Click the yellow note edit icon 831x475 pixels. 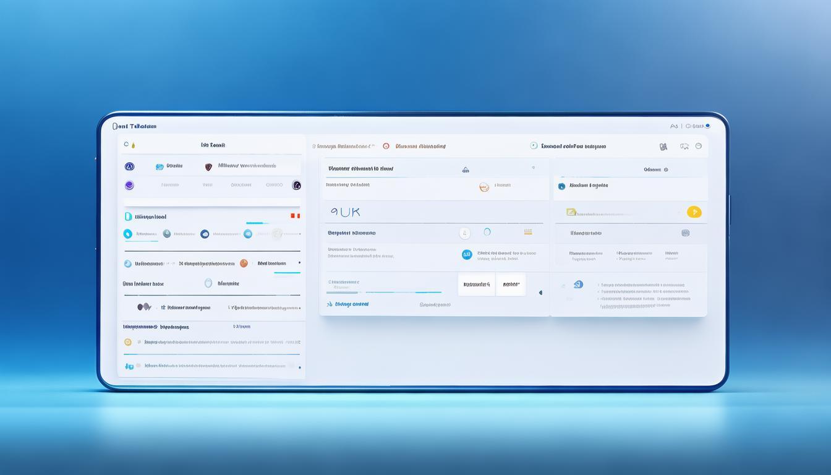(571, 212)
